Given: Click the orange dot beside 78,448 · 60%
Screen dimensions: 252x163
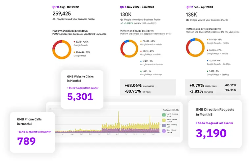Looking at the screenshot, I should (141, 41).
